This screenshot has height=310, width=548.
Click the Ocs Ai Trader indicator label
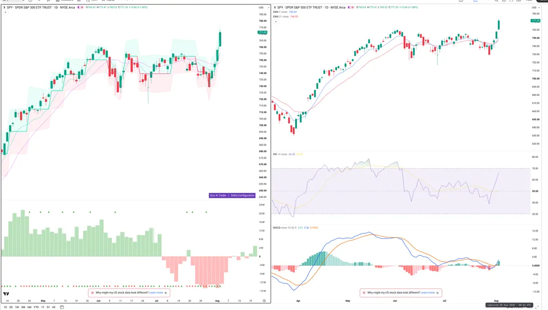point(218,195)
